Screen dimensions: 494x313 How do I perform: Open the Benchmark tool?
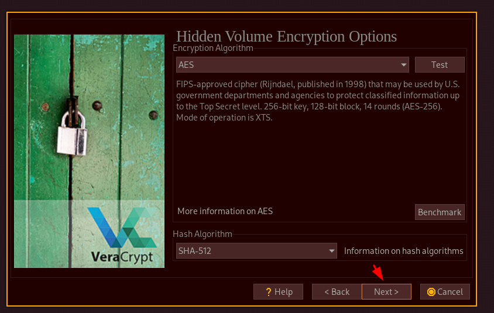point(440,212)
